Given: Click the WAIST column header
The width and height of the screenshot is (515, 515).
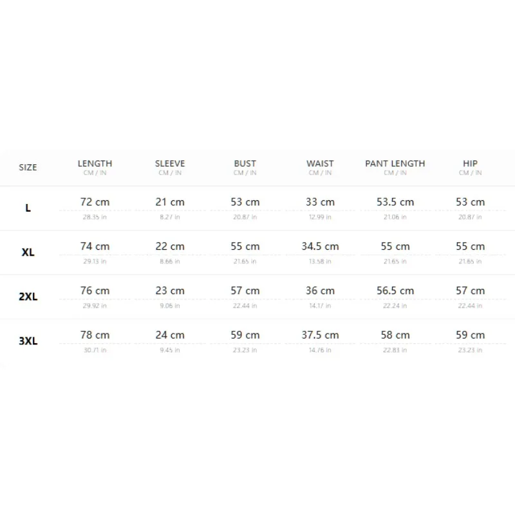Looking at the screenshot, I should [x=320, y=164].
